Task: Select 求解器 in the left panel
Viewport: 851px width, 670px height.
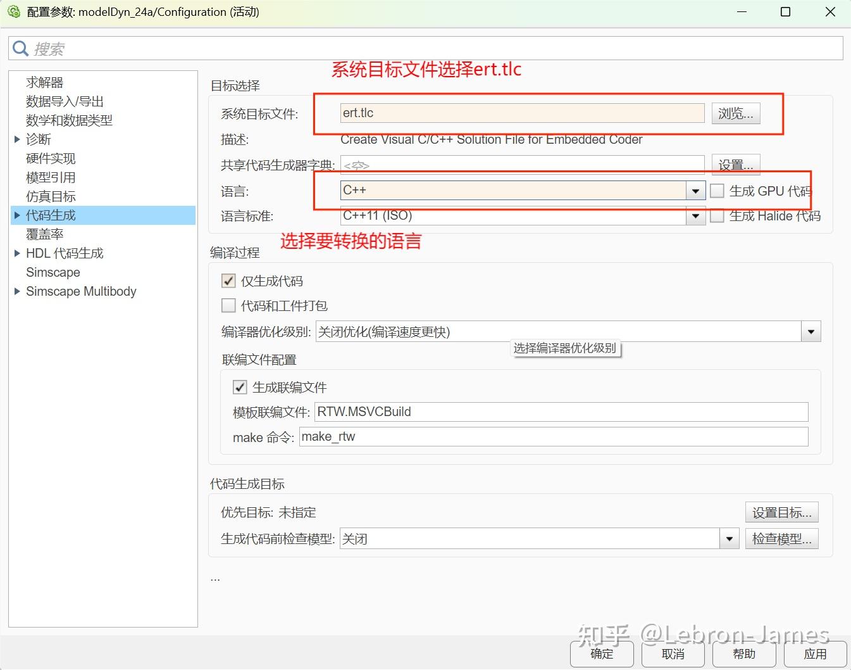Action: click(x=45, y=82)
